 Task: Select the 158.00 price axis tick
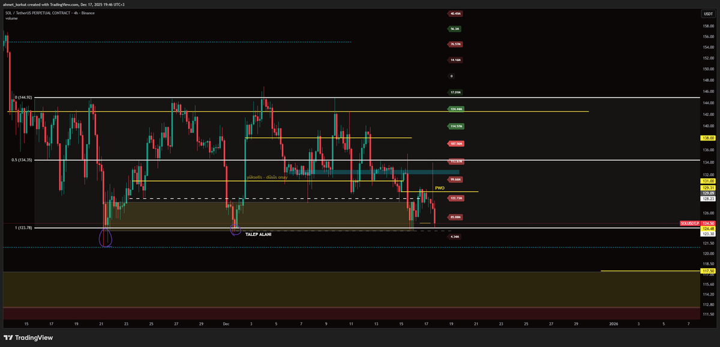tap(708, 26)
